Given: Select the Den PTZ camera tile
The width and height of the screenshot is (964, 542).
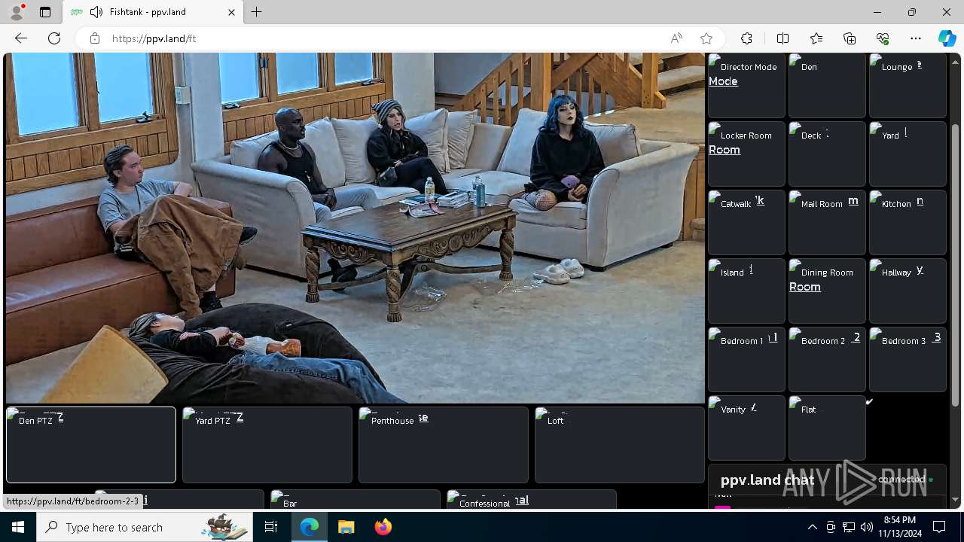Looking at the screenshot, I should 91,445.
